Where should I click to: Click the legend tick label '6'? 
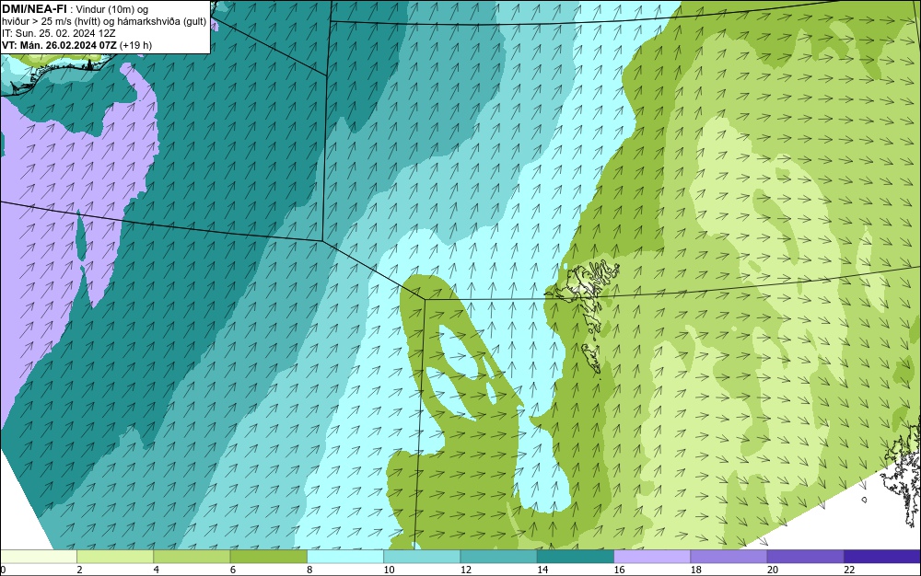[233, 570]
